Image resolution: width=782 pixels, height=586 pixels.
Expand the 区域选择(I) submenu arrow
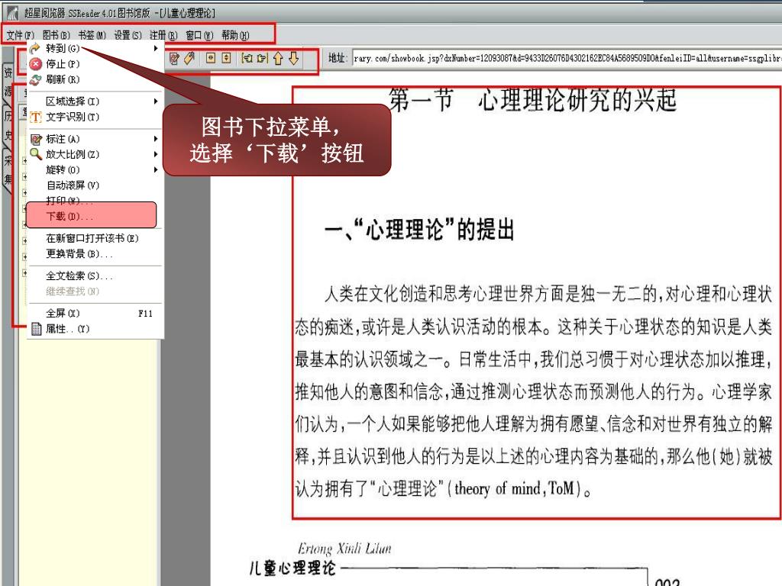pos(156,101)
